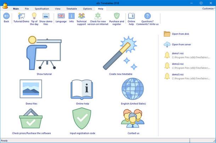The width and height of the screenshot is (216, 143).
Task: Click the file path under demo3.roz
Action: (191, 79)
